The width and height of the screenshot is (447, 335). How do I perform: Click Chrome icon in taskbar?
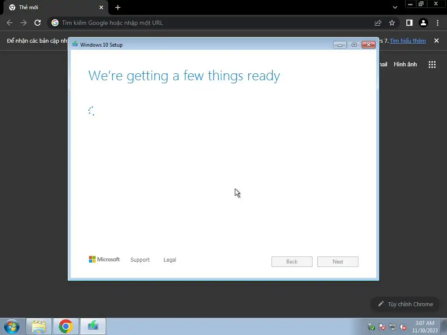(66, 326)
